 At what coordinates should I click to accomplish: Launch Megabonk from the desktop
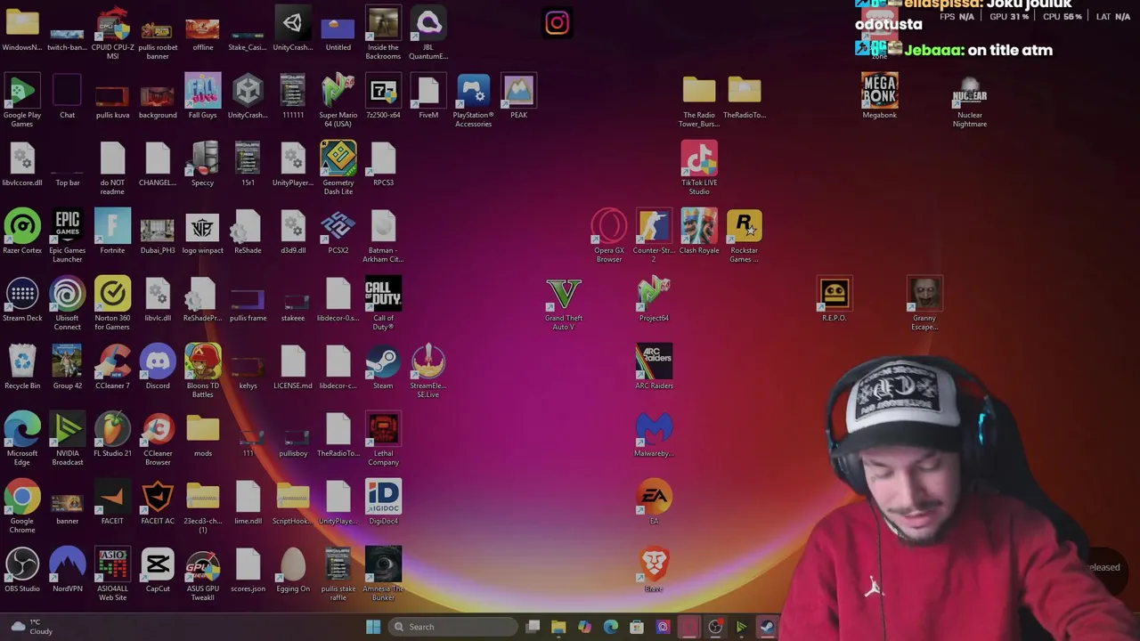[879, 96]
